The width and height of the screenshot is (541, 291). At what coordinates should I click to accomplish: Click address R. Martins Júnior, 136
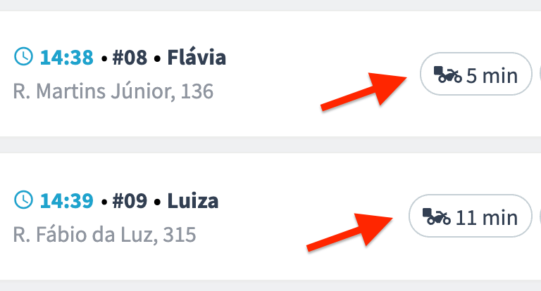tap(113, 91)
